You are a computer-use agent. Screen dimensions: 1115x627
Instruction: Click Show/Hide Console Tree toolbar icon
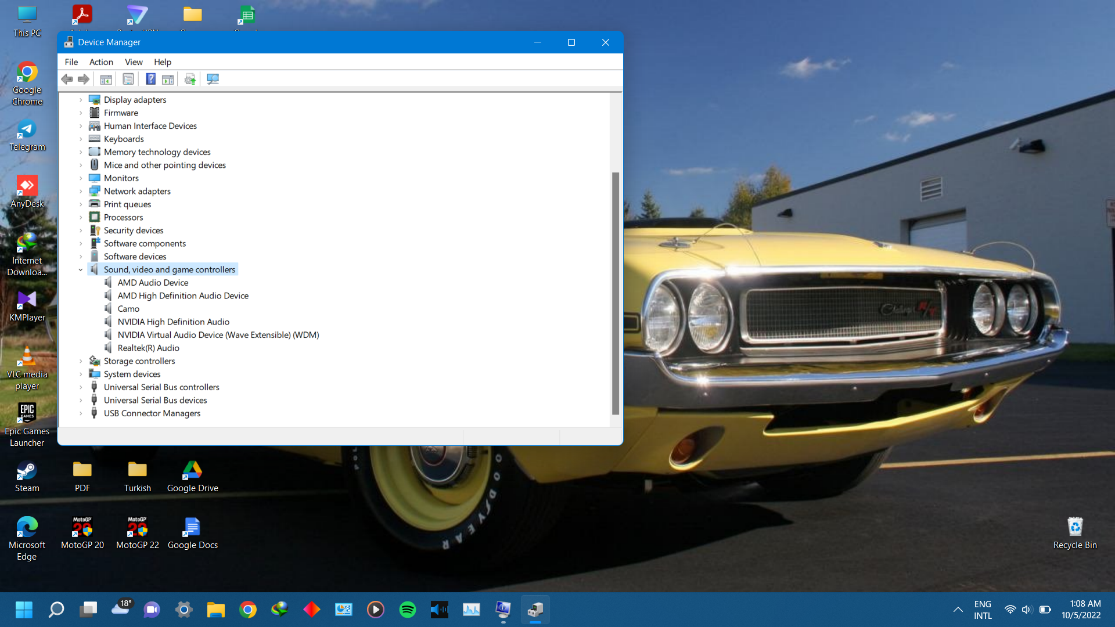point(106,79)
